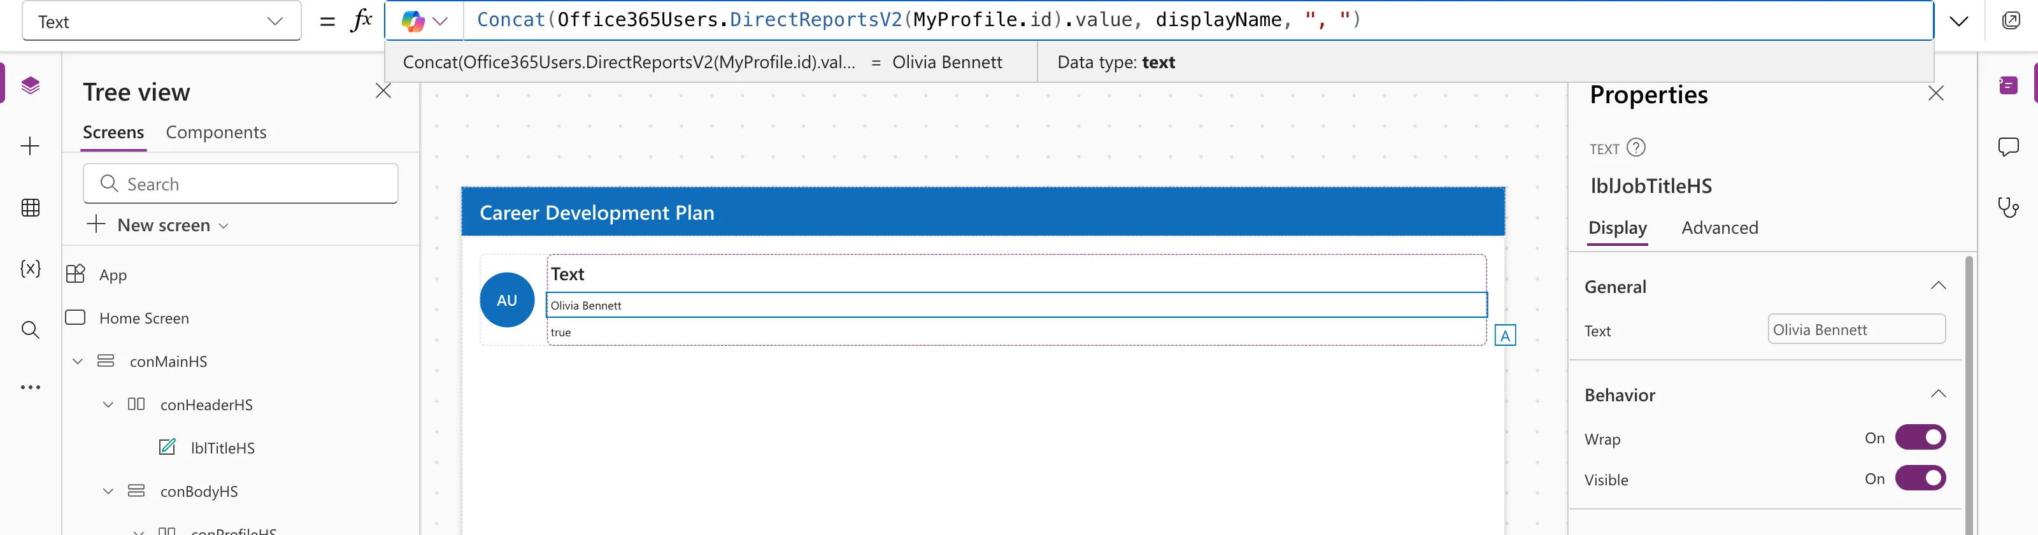The height and width of the screenshot is (535, 2038).
Task: Collapse the conHeaderHS tree node
Action: [108, 405]
